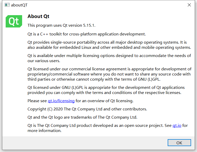
Task: Close the aboutQT dialog with X
Action: 189,5
